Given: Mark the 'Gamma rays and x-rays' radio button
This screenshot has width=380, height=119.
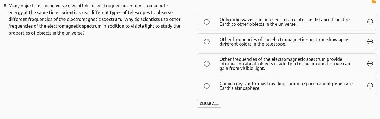Looking at the screenshot, I should tap(207, 86).
